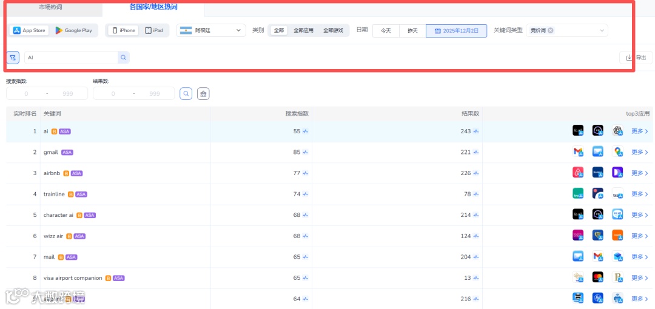Select 全部游戏 category option
This screenshot has width=655, height=309.
point(333,30)
